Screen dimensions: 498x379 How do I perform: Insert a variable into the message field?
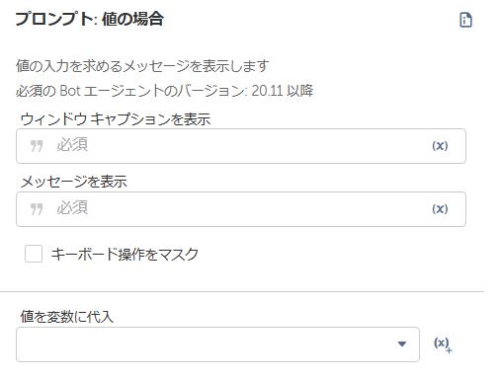click(x=440, y=209)
